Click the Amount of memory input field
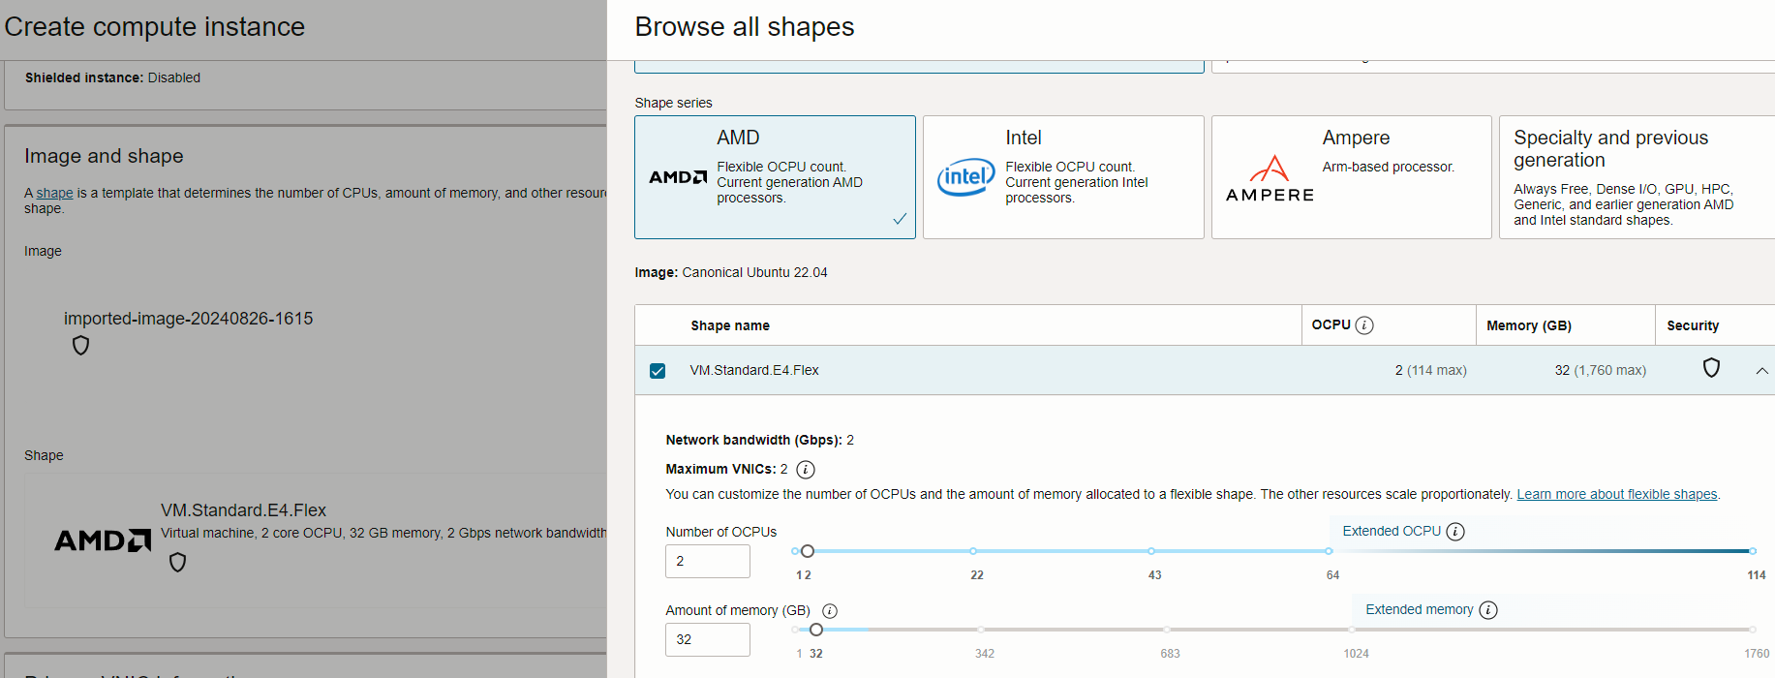 [x=708, y=640]
